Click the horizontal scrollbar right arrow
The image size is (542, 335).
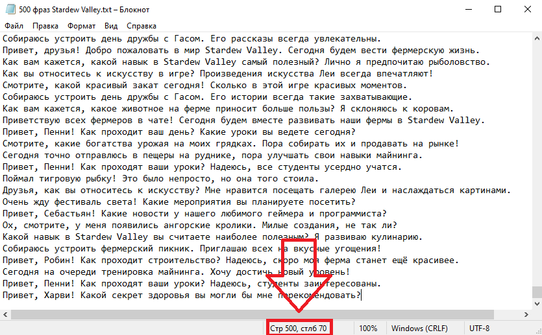(525, 315)
